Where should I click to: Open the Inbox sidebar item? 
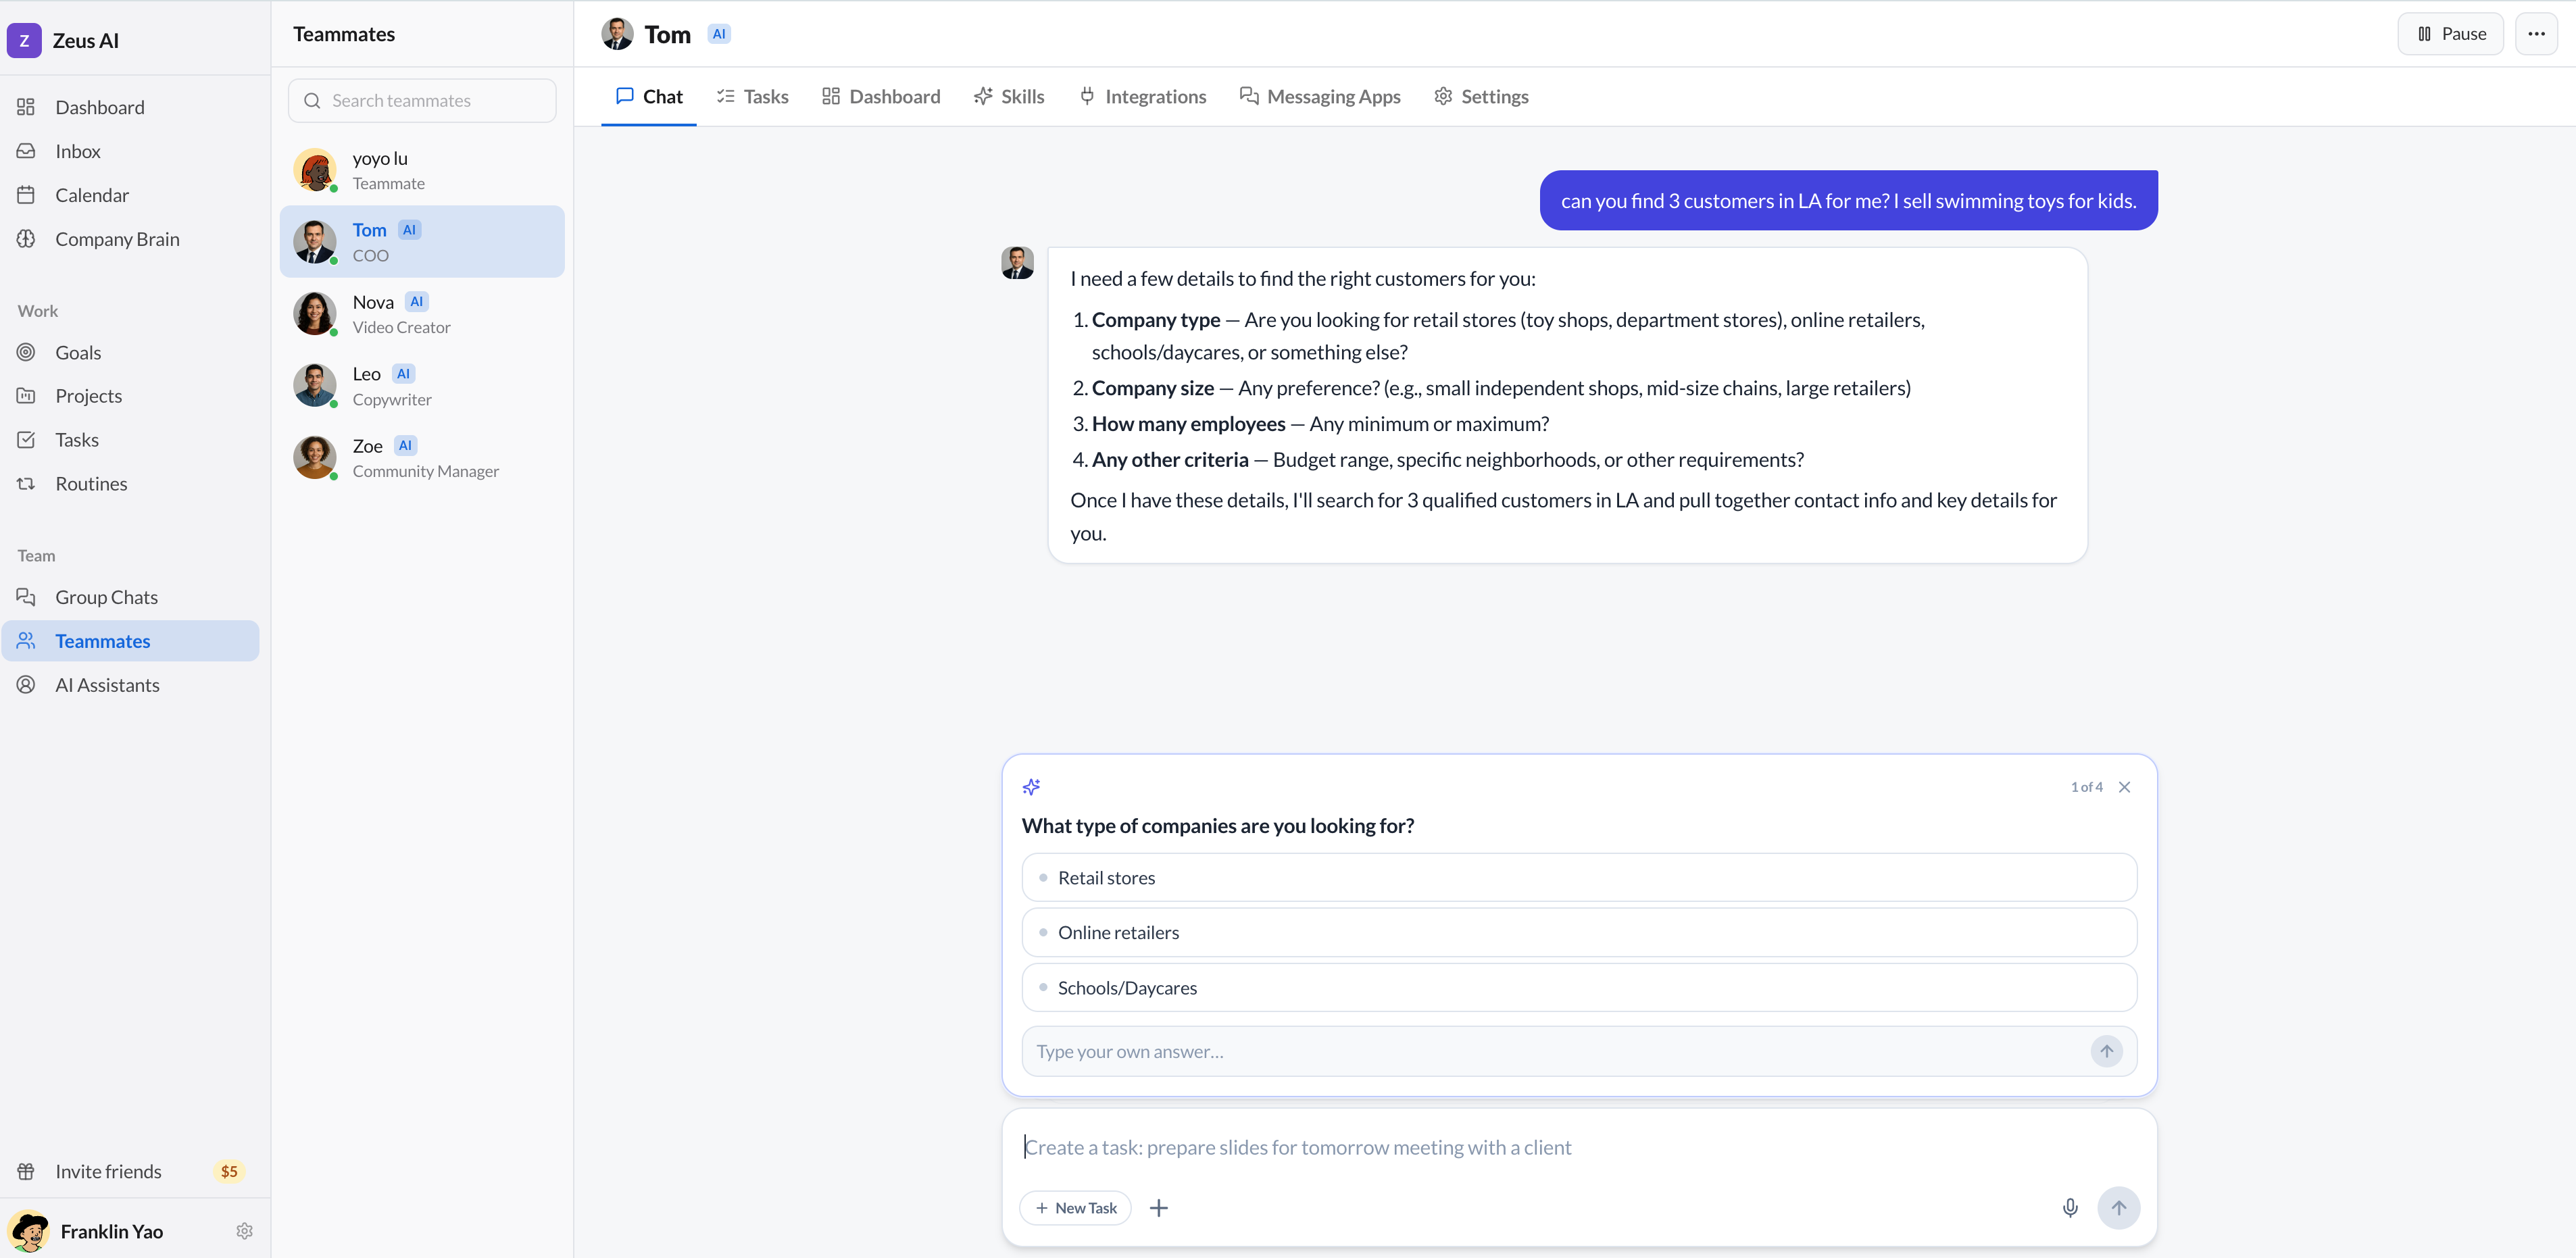click(x=130, y=151)
